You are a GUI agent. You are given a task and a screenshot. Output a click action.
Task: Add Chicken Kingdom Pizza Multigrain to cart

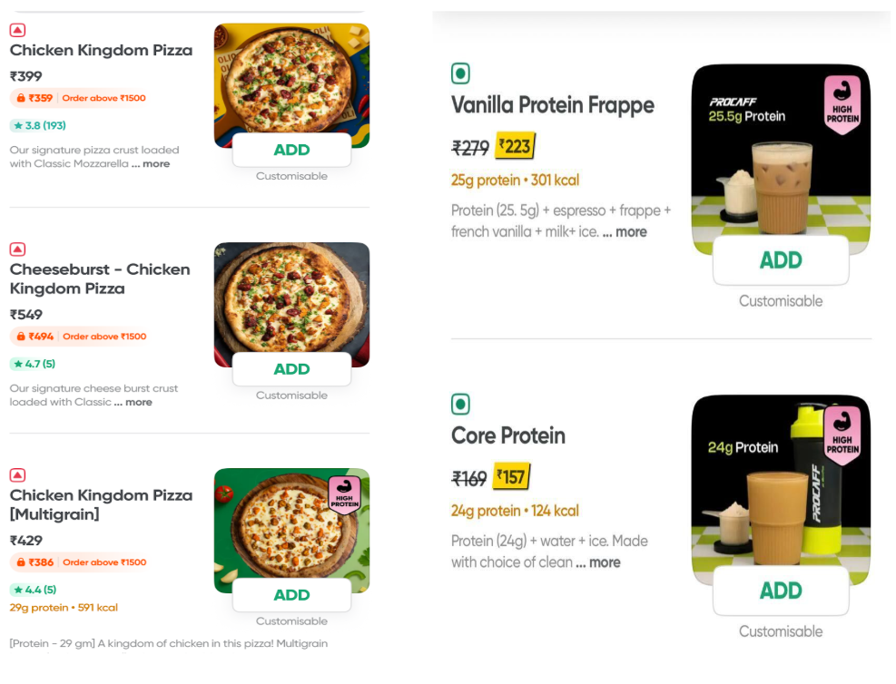pyautogui.click(x=291, y=595)
